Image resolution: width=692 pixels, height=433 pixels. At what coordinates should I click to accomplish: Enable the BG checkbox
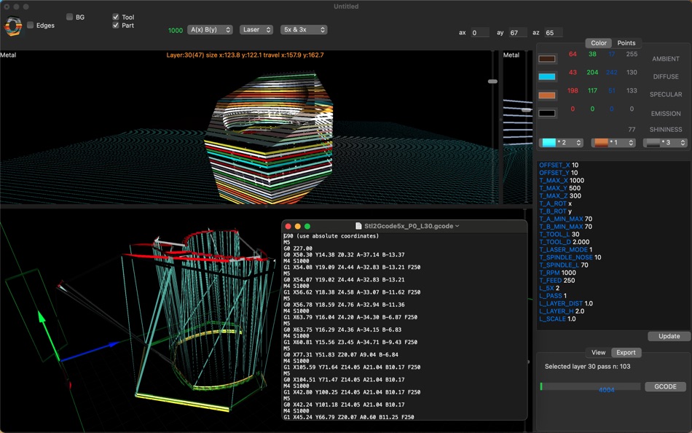tap(69, 17)
